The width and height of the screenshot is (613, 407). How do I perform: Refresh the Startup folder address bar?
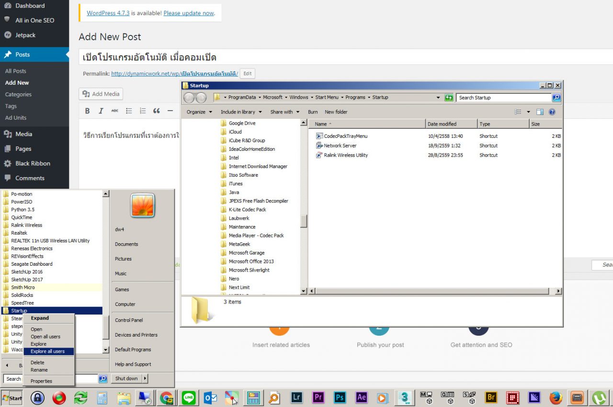tap(449, 98)
